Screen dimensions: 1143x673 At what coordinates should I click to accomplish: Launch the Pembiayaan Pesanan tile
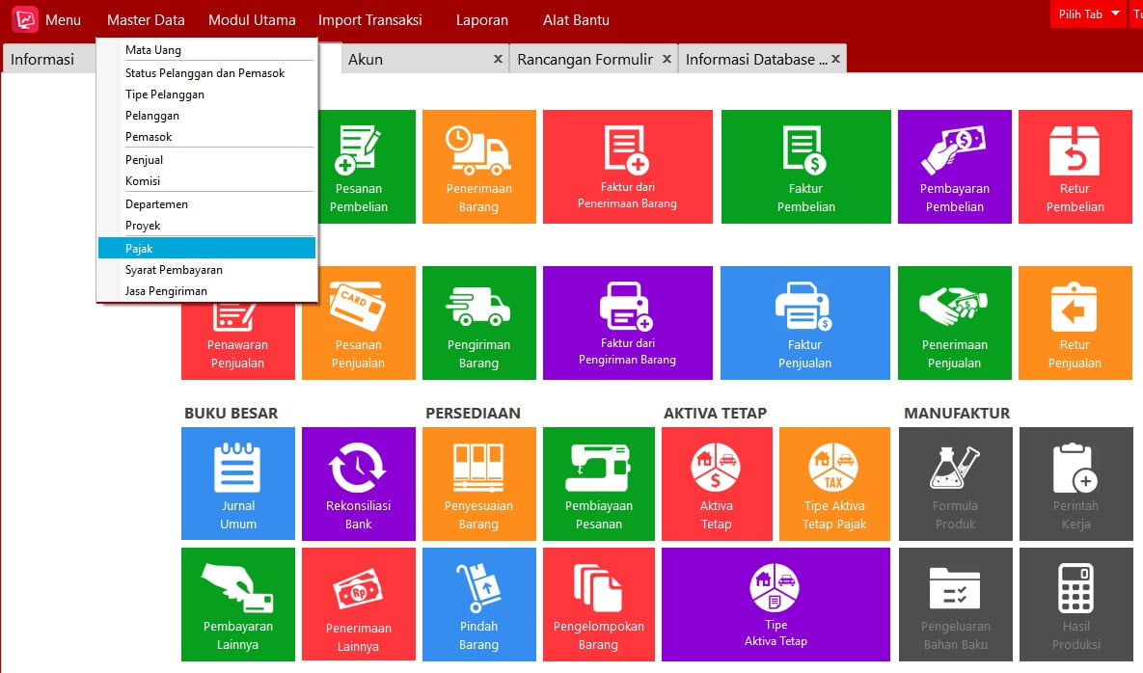pyautogui.click(x=598, y=484)
